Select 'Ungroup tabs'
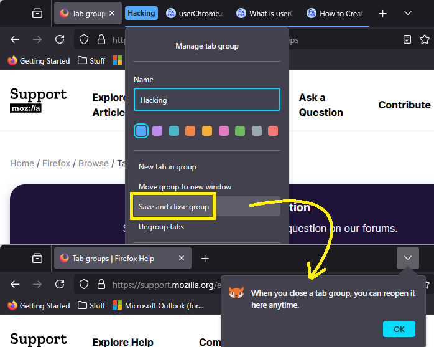Viewport: 434px width, 347px height. tap(207, 227)
